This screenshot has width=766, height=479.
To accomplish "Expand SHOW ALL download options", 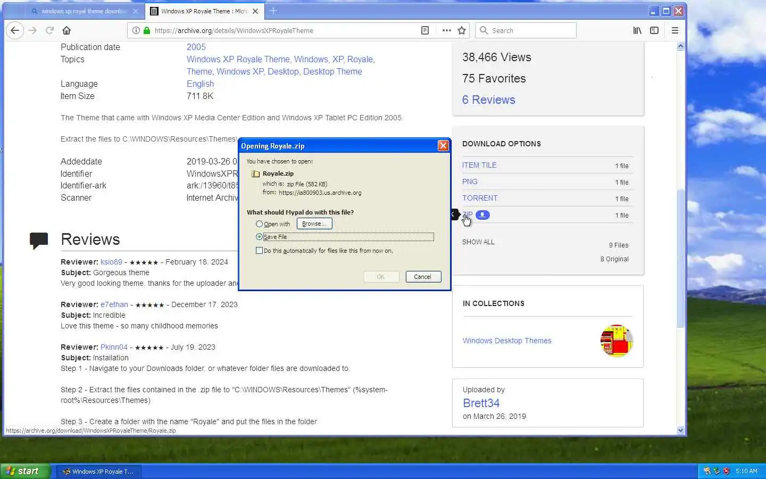I will coord(478,242).
